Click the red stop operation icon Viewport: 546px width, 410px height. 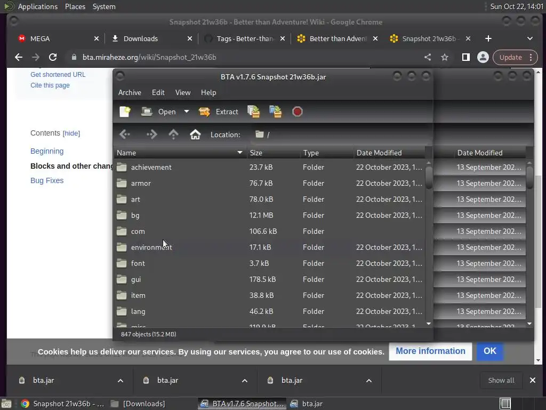click(x=298, y=112)
